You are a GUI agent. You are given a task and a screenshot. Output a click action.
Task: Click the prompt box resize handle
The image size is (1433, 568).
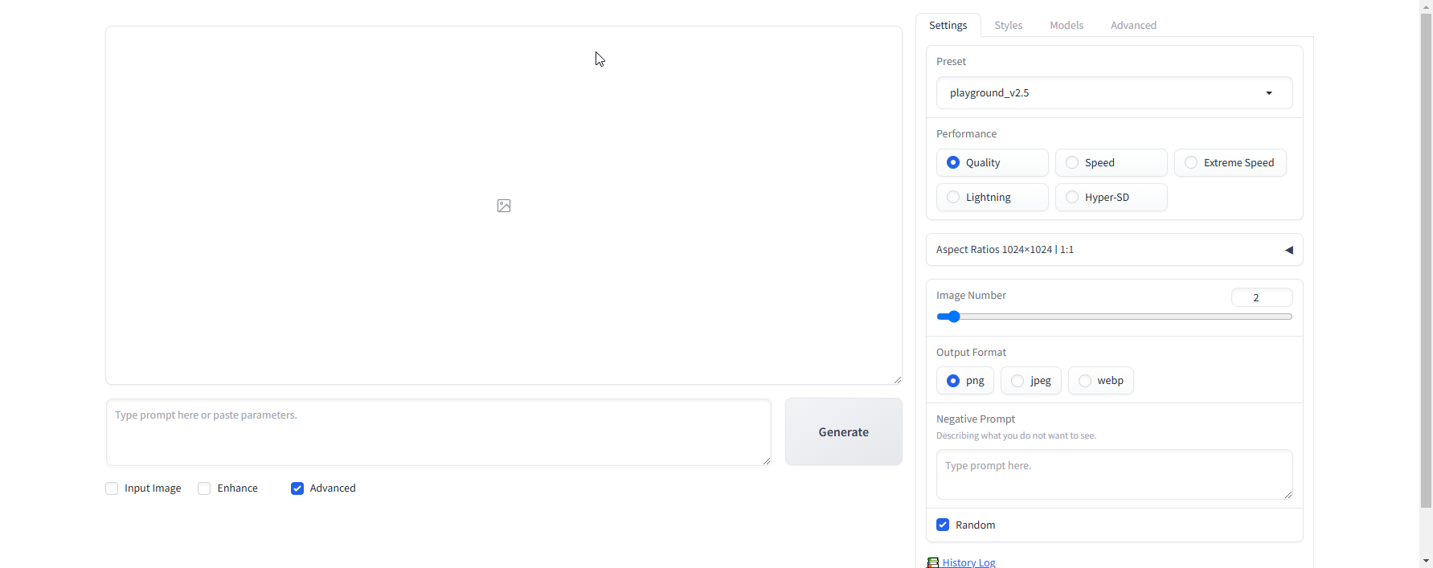pos(766,460)
